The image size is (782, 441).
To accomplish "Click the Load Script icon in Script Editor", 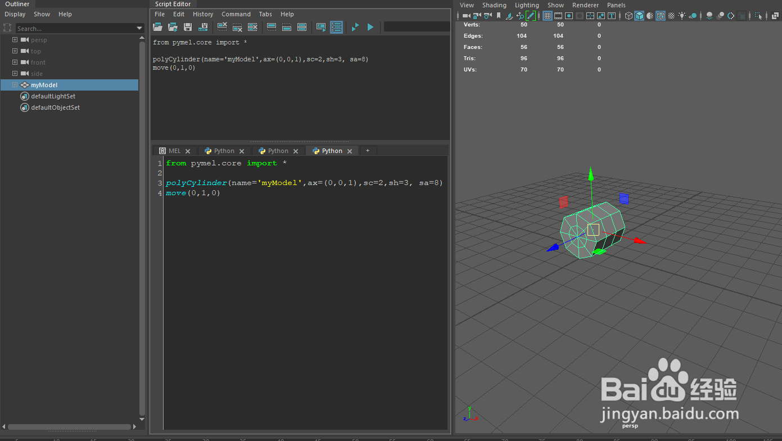I will [x=157, y=26].
